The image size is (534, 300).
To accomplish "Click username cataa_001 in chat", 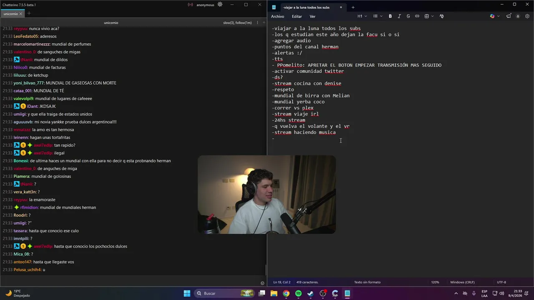I will (x=23, y=91).
